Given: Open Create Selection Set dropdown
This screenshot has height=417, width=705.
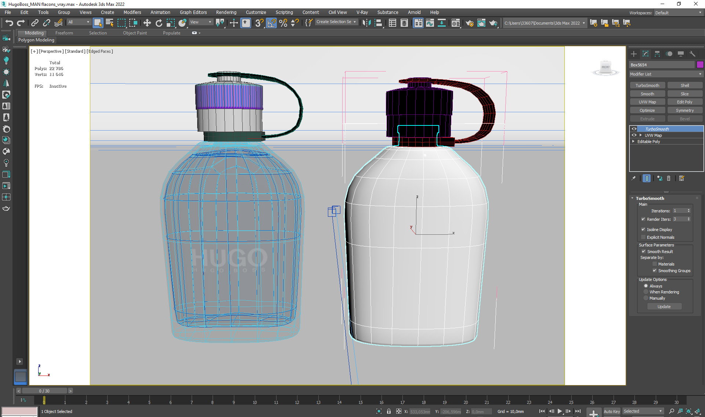Looking at the screenshot, I should tap(336, 22).
